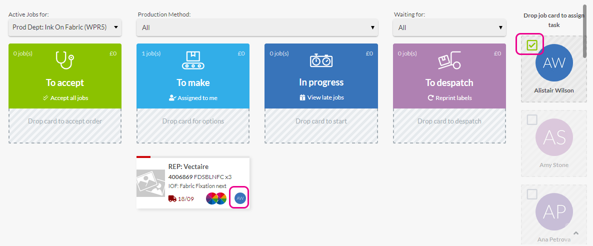The width and height of the screenshot is (593, 246).
Task: Tick the Ana Petrova checkbox
Action: click(532, 194)
